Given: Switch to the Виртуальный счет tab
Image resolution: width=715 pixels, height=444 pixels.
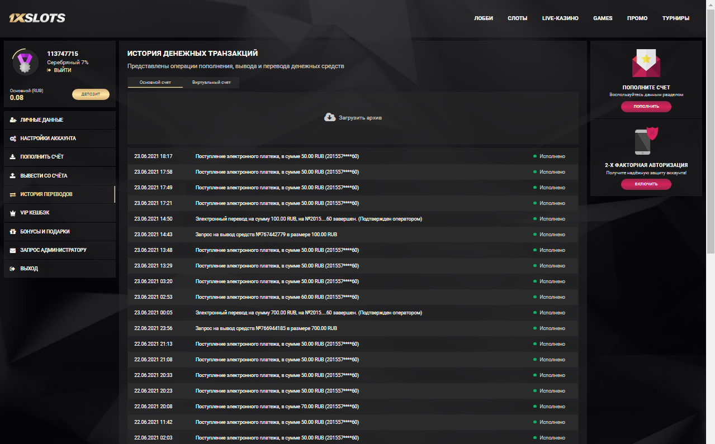Looking at the screenshot, I should (211, 83).
